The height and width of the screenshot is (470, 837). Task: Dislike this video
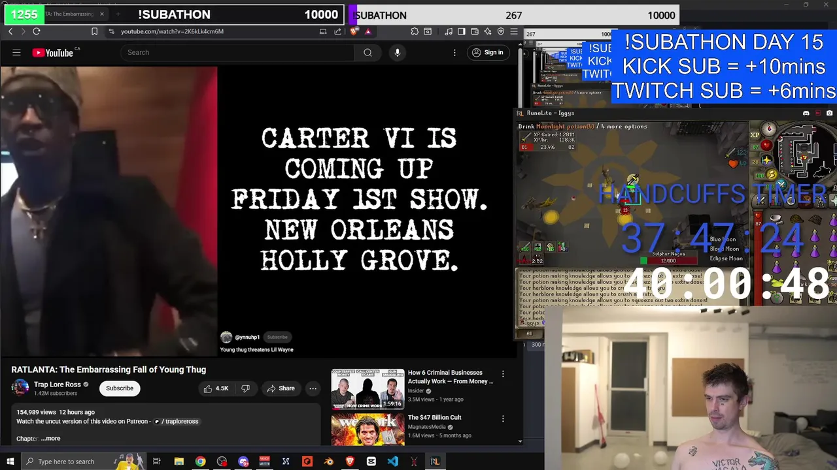tap(245, 388)
